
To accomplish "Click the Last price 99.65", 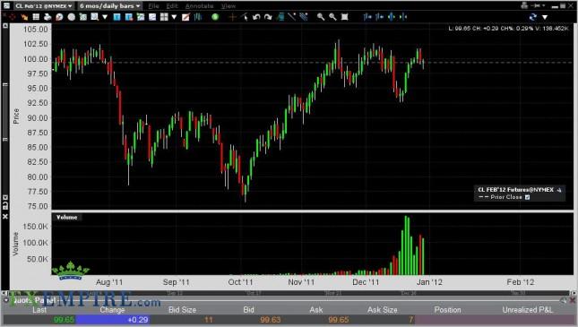I will [64, 319].
